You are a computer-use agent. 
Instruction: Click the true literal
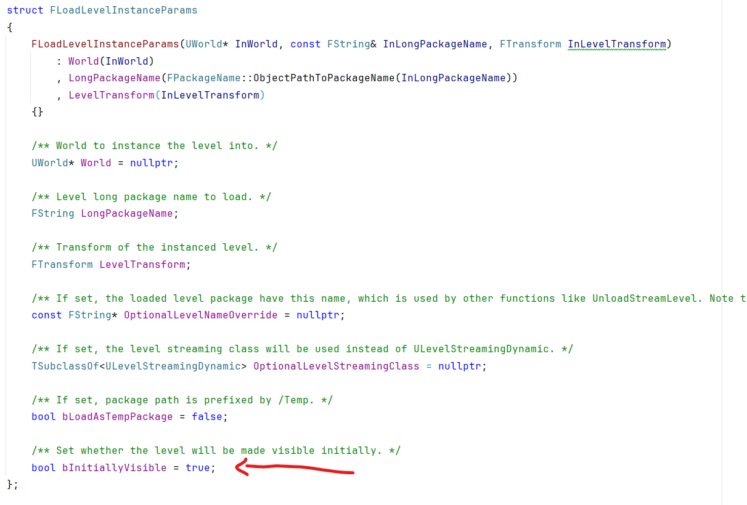click(198, 467)
